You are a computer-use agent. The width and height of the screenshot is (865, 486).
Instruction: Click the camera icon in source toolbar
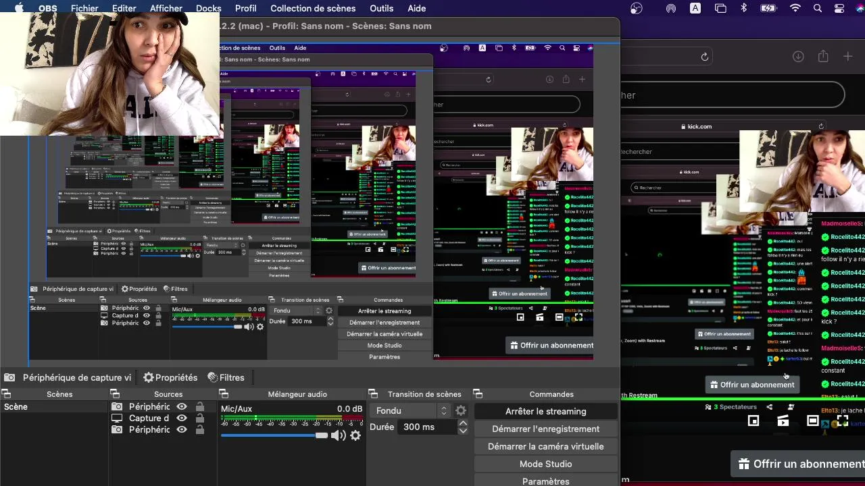[9, 377]
